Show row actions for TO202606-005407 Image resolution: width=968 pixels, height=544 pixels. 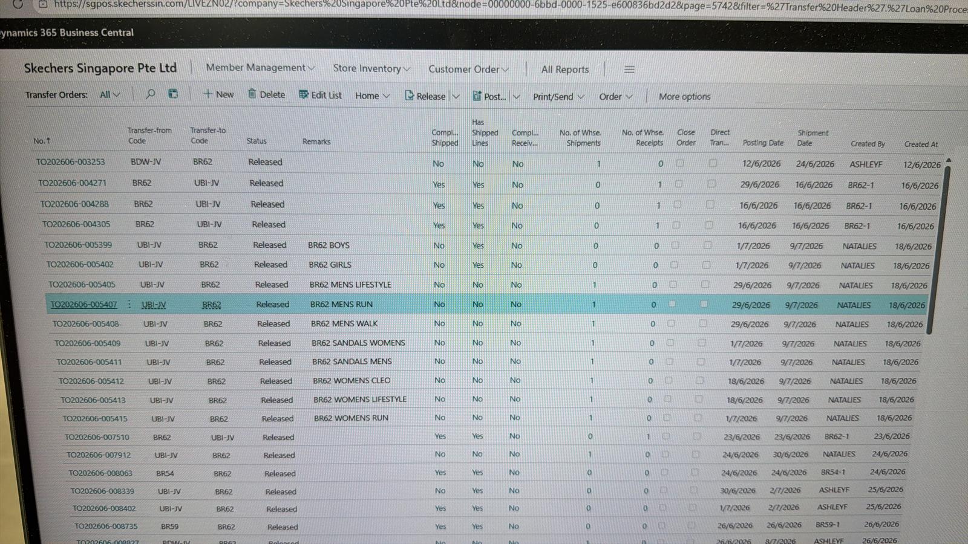(129, 305)
